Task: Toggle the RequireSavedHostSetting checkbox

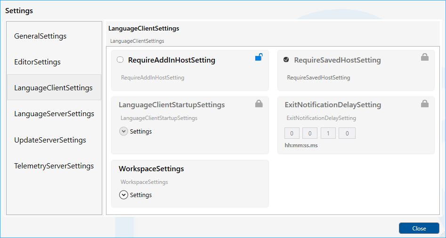Action: click(286, 60)
